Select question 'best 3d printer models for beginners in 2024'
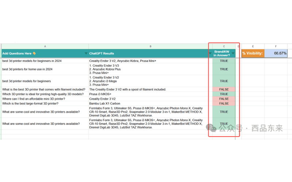This screenshot has width=292, height=182. (45, 61)
